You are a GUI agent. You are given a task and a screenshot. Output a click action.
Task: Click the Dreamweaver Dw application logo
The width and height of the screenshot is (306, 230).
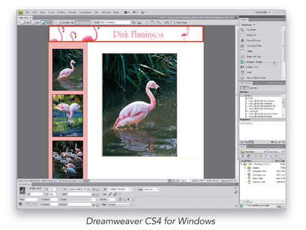tap(21, 12)
